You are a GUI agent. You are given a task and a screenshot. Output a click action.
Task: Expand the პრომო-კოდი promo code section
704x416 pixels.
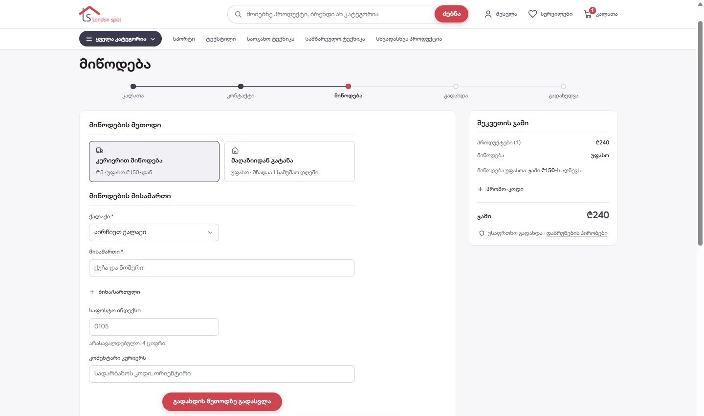click(x=501, y=189)
